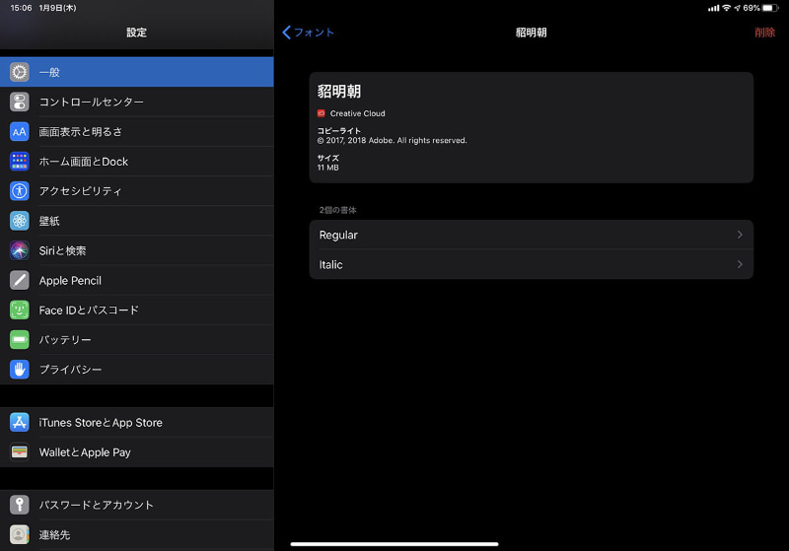789x551 pixels.
Task: Tap the Display & Brightness AA icon
Action: click(19, 132)
